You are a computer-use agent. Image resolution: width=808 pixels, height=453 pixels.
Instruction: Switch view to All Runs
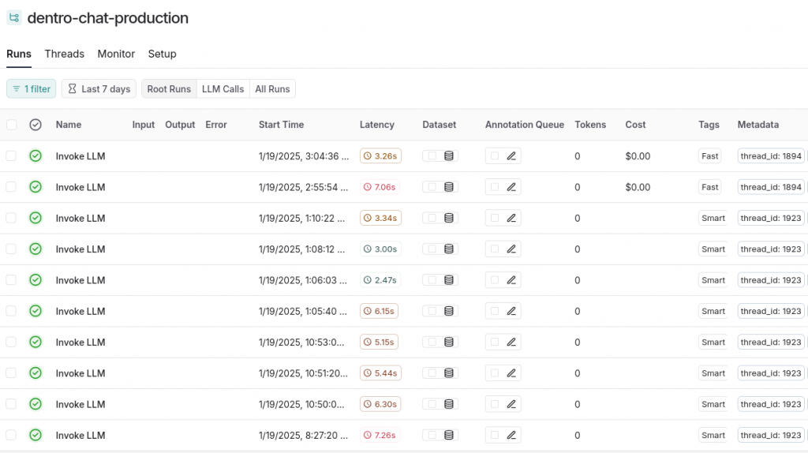coord(272,89)
